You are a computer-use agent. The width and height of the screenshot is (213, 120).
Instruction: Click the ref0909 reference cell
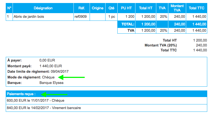click(x=81, y=17)
